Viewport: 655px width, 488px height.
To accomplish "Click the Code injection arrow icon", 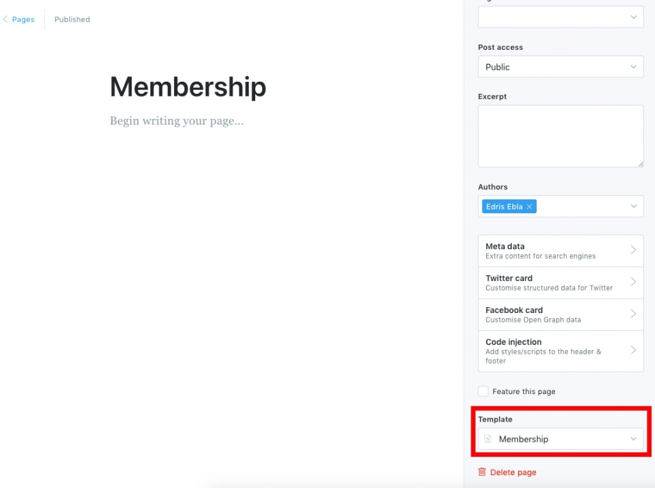I will [x=633, y=350].
